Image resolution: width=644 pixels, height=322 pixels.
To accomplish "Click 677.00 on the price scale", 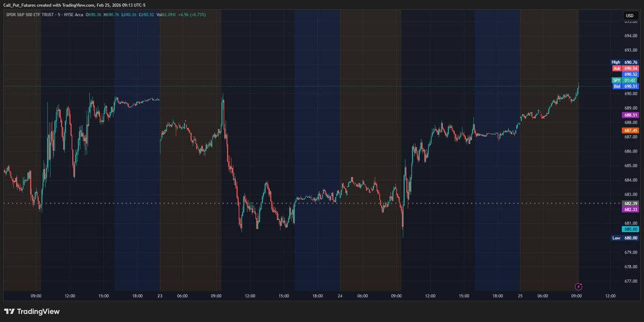I will click(x=631, y=281).
